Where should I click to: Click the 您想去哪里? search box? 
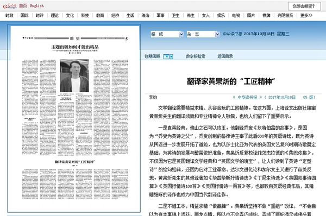click(x=304, y=6)
